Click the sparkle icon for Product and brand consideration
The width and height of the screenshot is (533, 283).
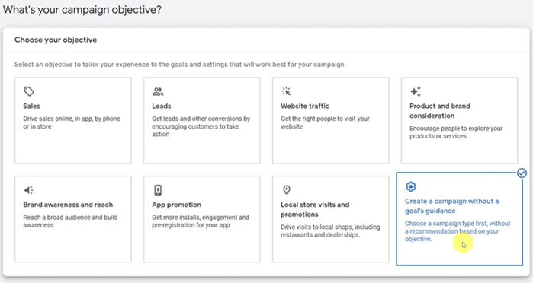pos(416,91)
